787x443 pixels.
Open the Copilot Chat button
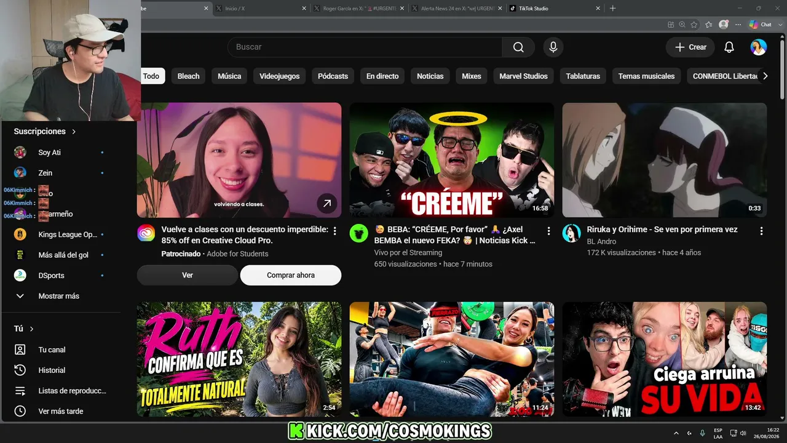[761, 25]
